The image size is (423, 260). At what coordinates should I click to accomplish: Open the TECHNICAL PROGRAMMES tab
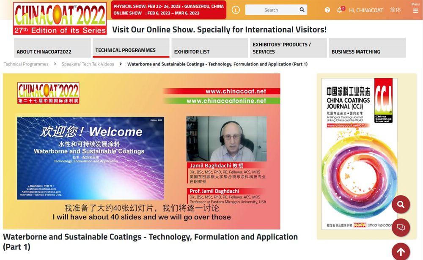(131, 48)
